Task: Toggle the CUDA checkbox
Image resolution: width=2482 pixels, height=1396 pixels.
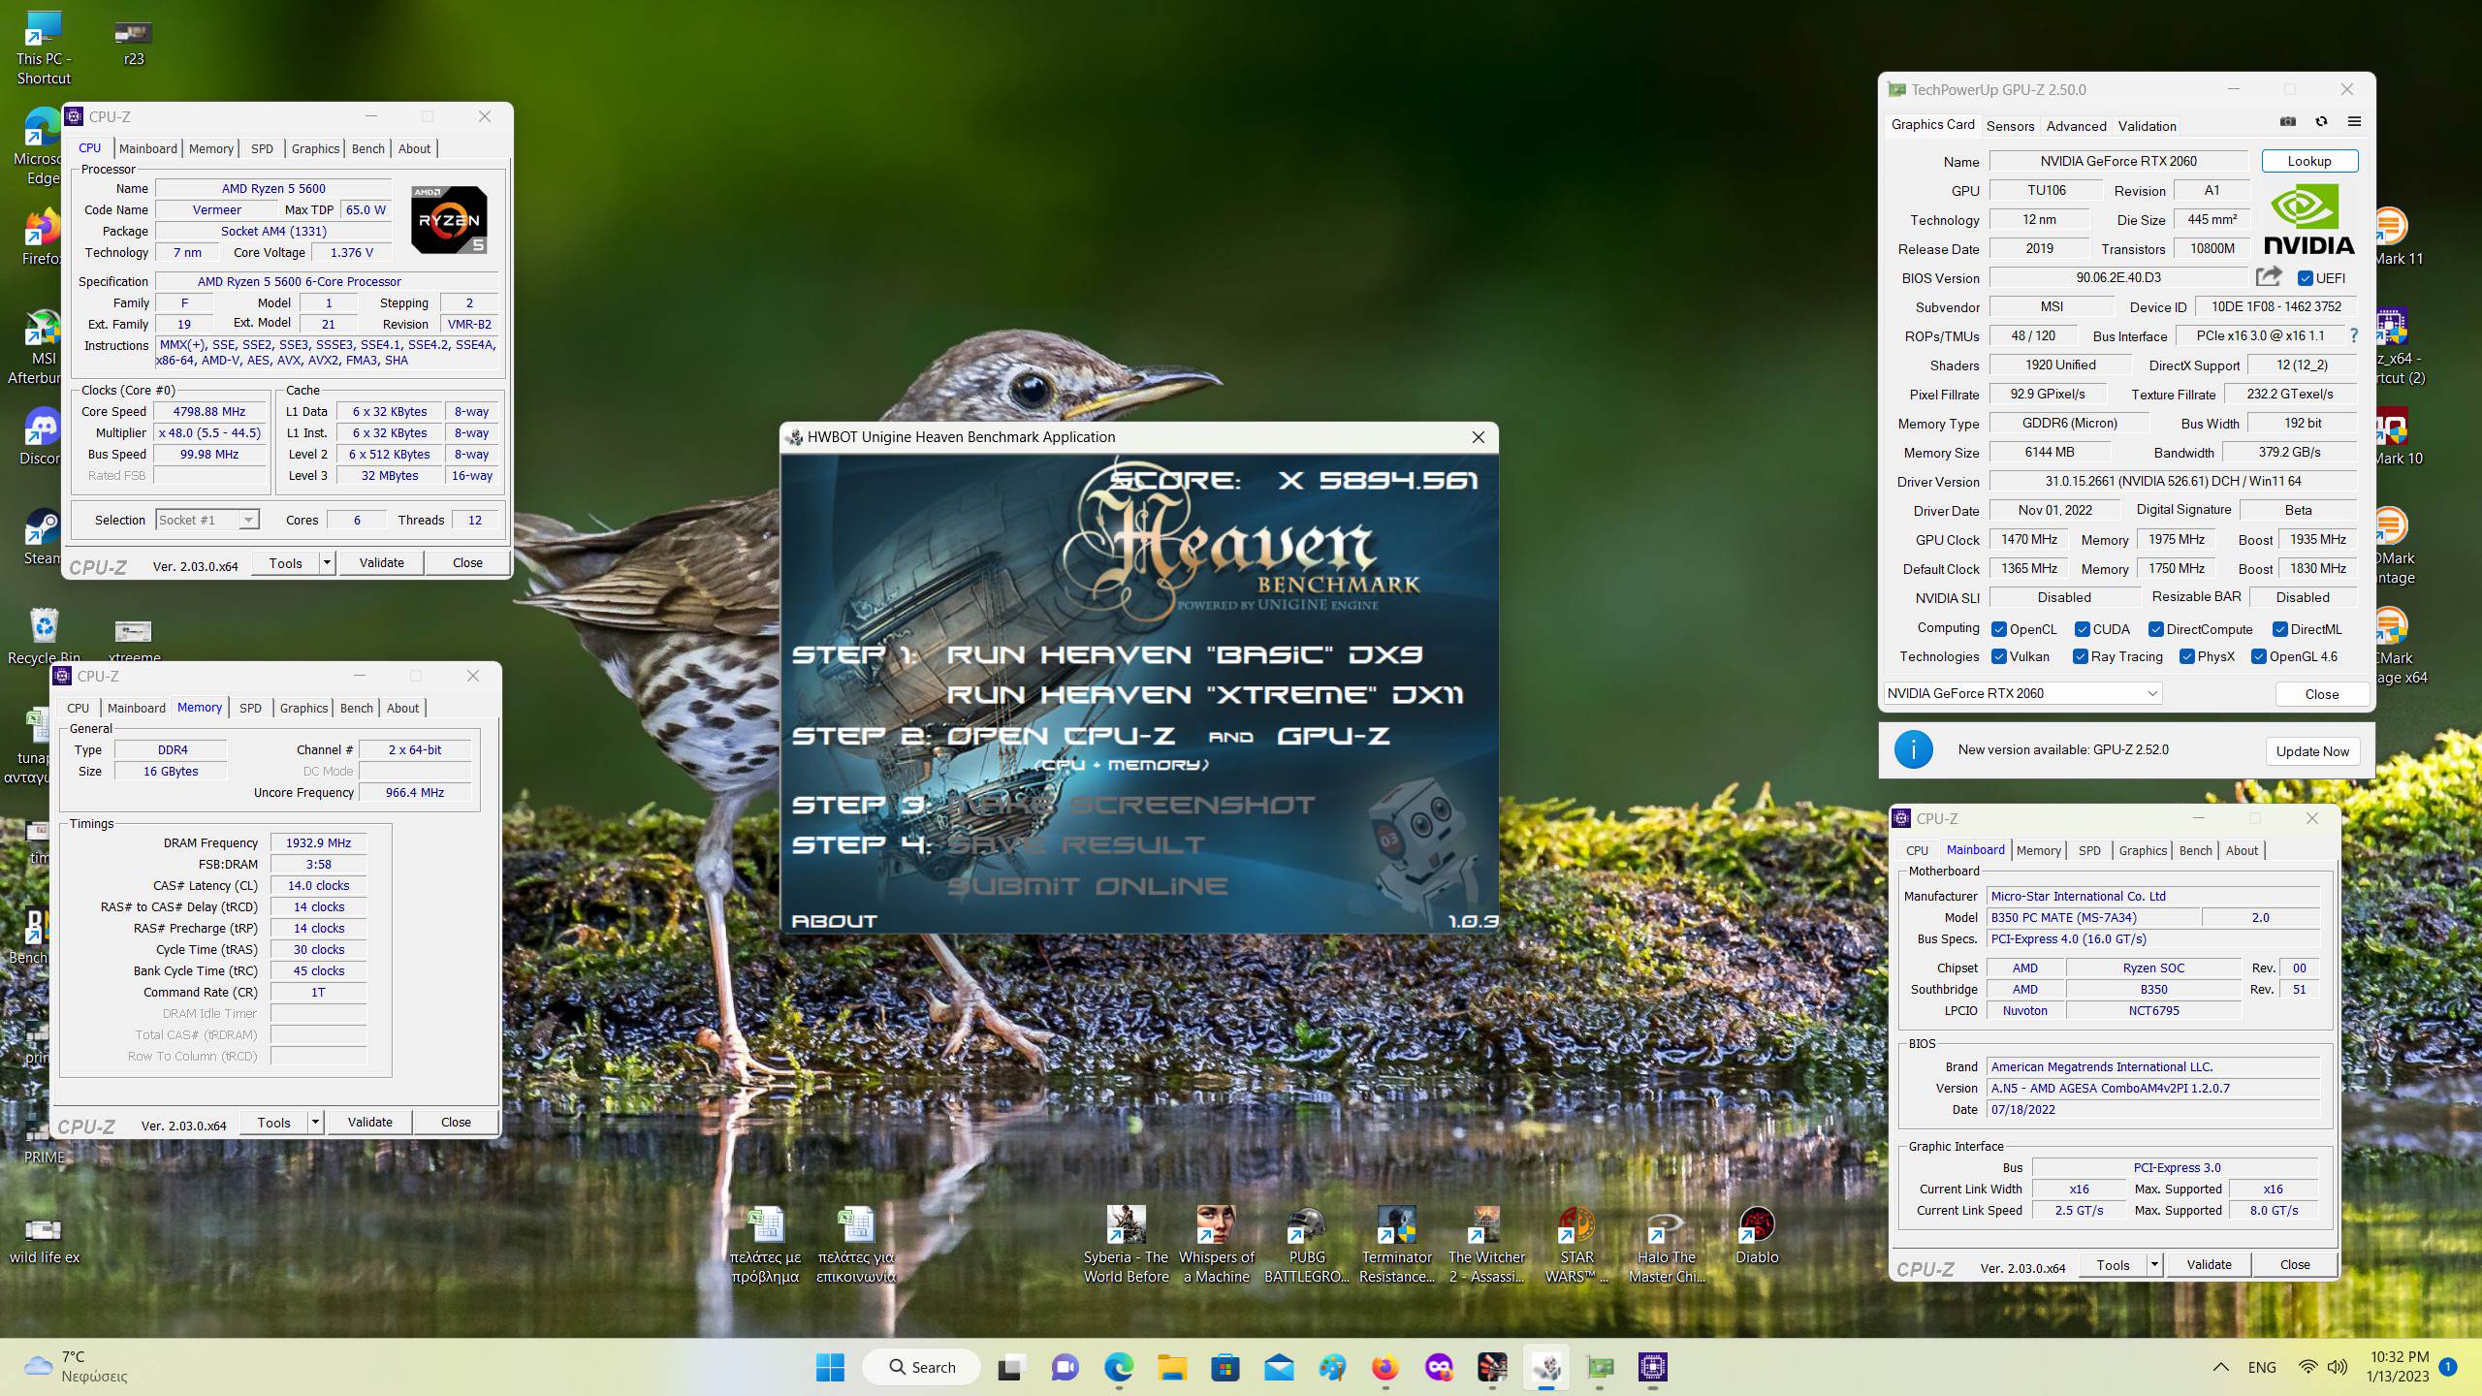Action: click(x=2082, y=629)
